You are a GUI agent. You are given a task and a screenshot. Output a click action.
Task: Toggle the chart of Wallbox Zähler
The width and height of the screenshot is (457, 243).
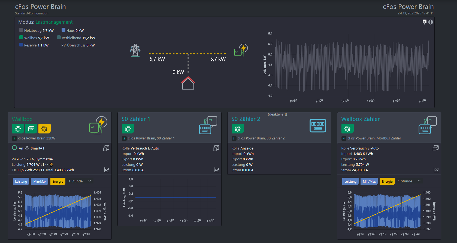[x=436, y=170]
